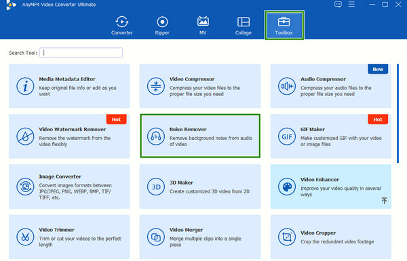Image resolution: width=407 pixels, height=261 pixels.
Task: Click the Video Compressor title text
Action: point(192,79)
